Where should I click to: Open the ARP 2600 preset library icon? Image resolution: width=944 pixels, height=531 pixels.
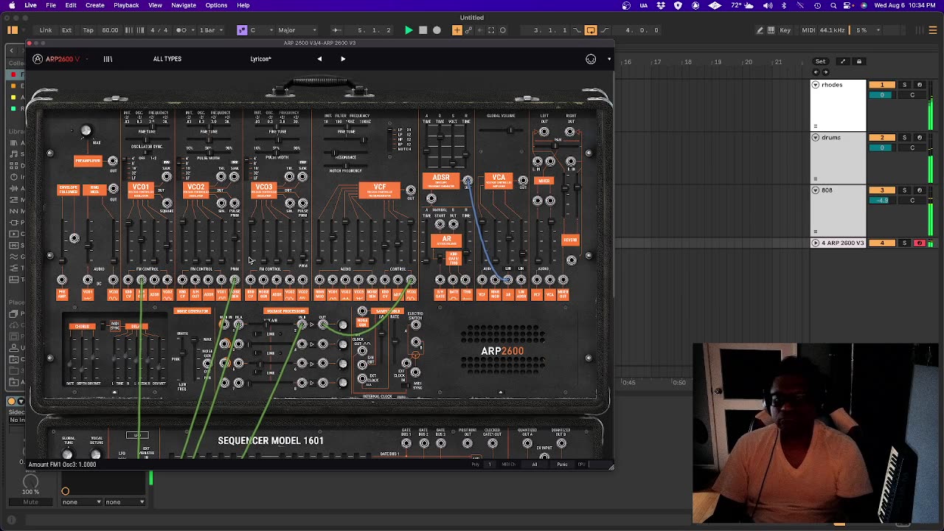pos(108,59)
